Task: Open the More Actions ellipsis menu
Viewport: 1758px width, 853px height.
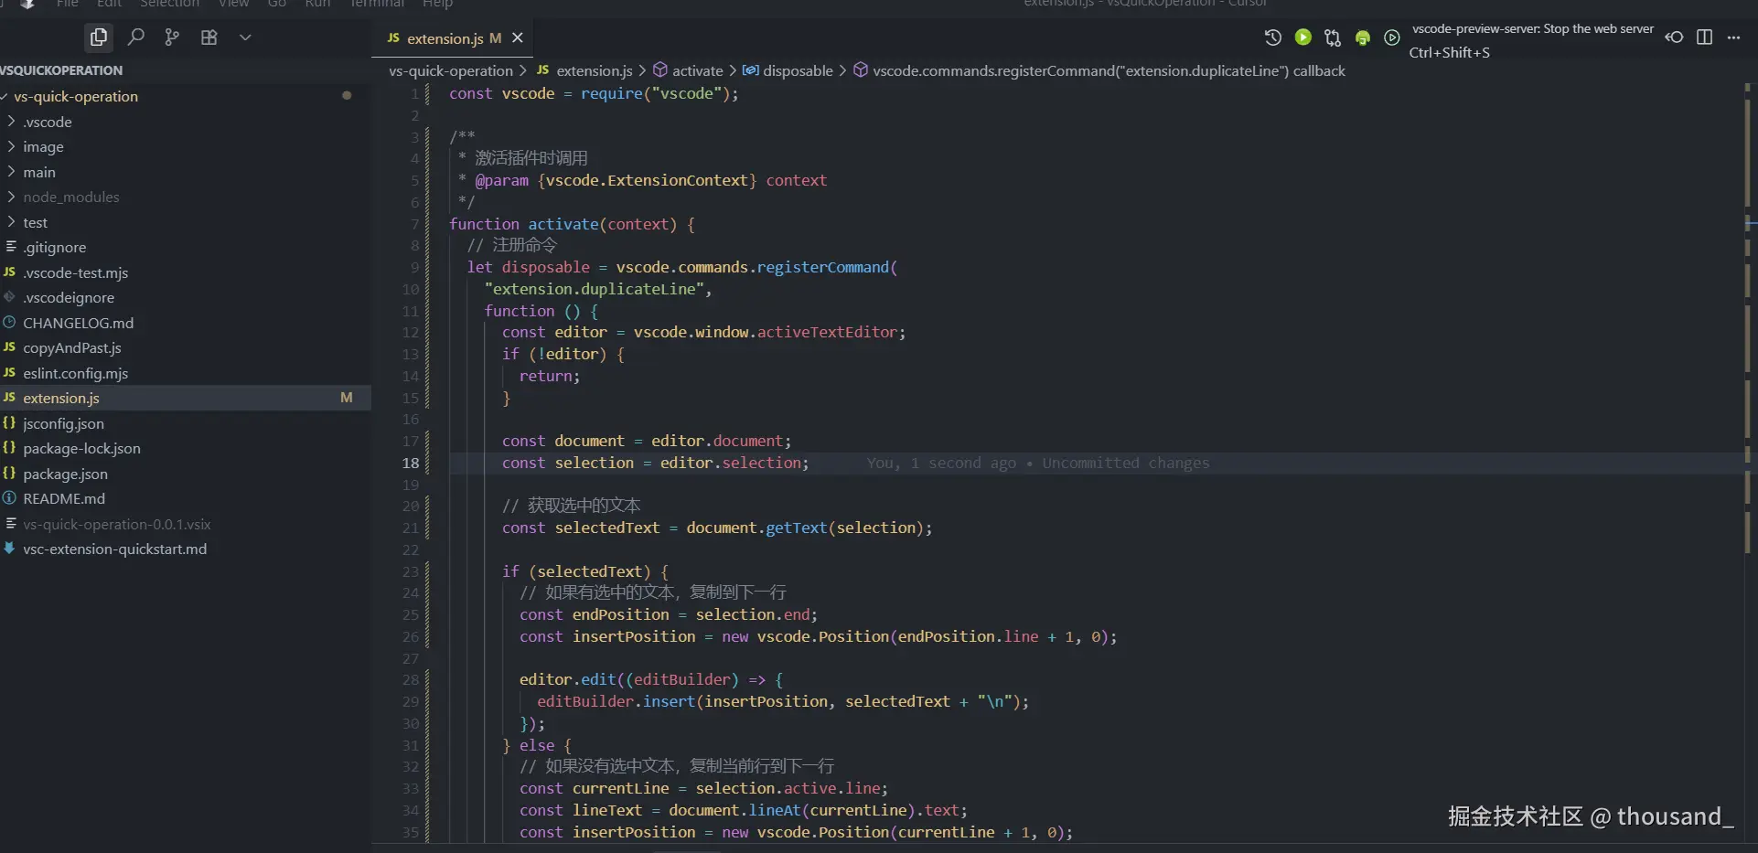Action: tap(1733, 37)
